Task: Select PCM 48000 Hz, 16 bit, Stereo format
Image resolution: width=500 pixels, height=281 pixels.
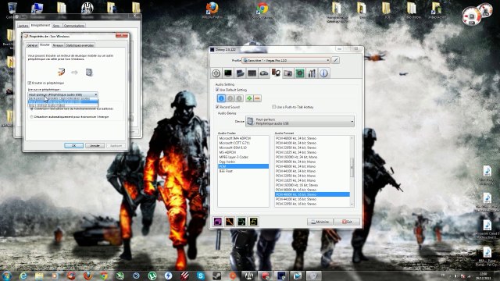Action: tap(312, 194)
